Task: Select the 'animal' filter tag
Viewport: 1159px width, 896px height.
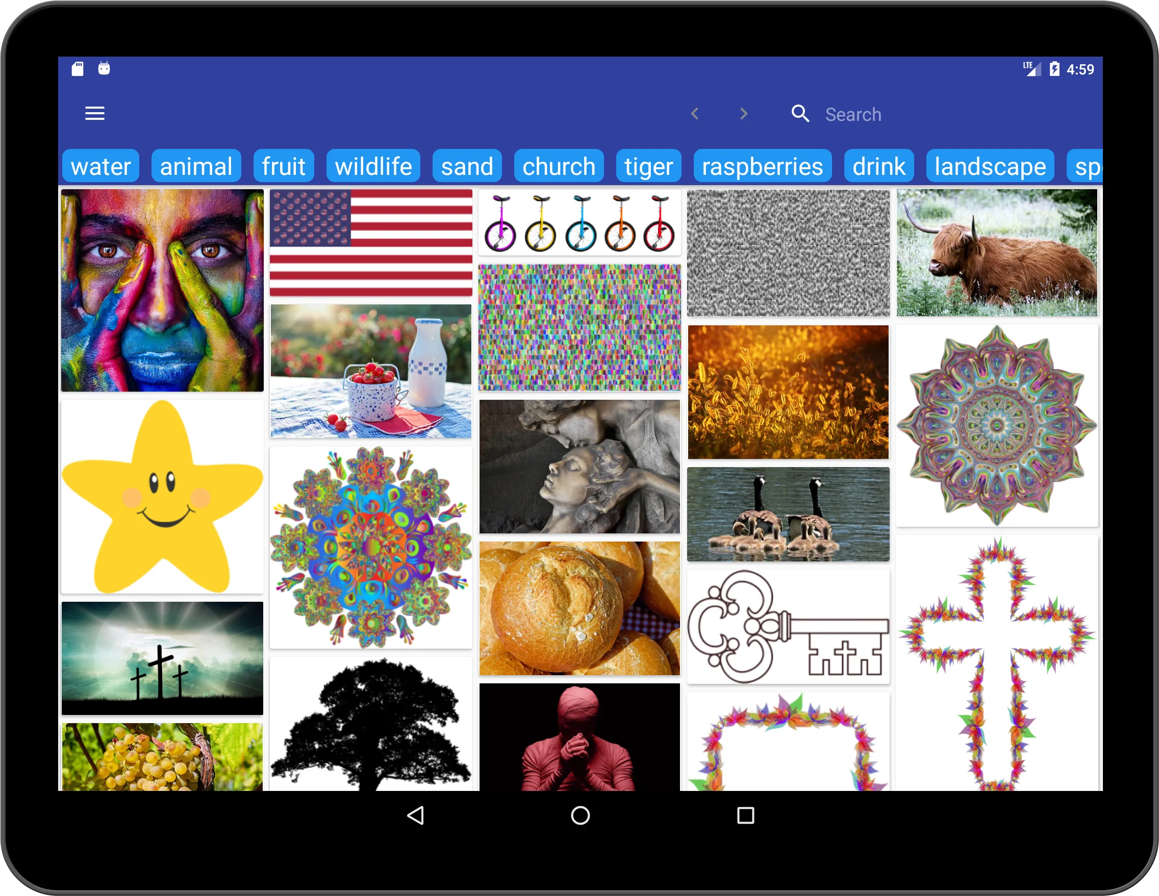Action: coord(196,166)
